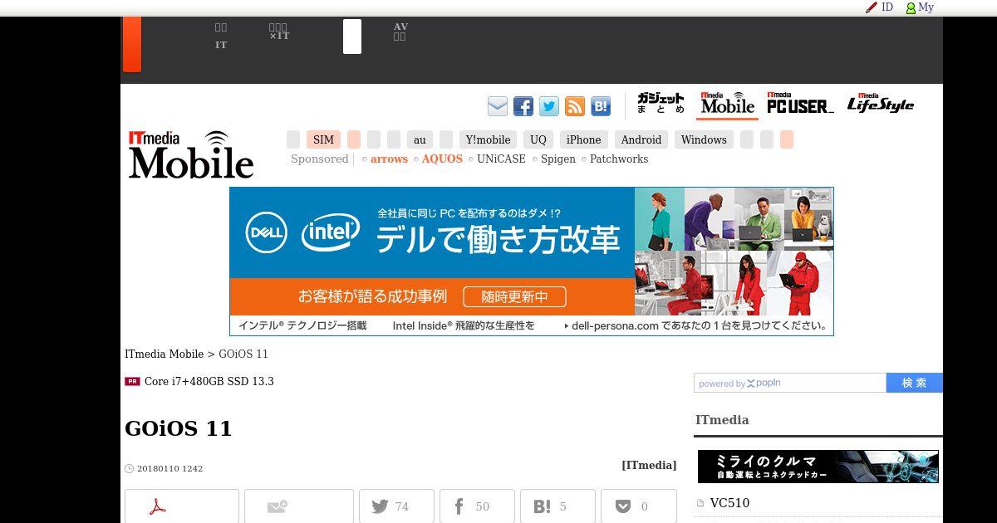The width and height of the screenshot is (997, 523).
Task: Select the au category tag
Action: (420, 139)
